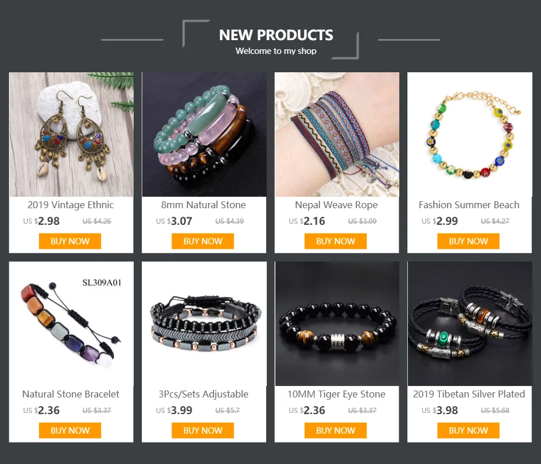Click BUY NOW for Fashion Summer Beach

469,241
